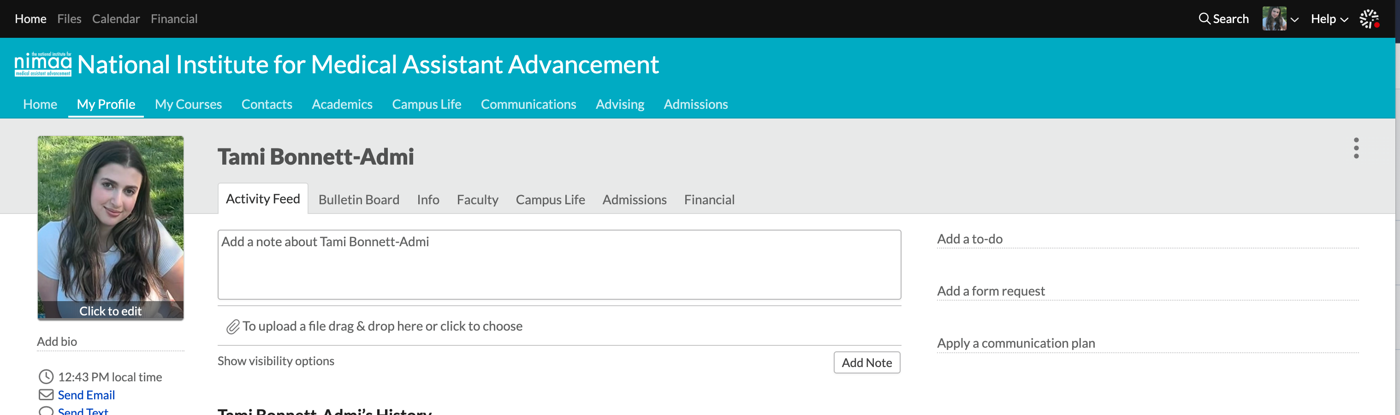Open the three-dot profile actions menu
The width and height of the screenshot is (1400, 415).
(x=1356, y=148)
